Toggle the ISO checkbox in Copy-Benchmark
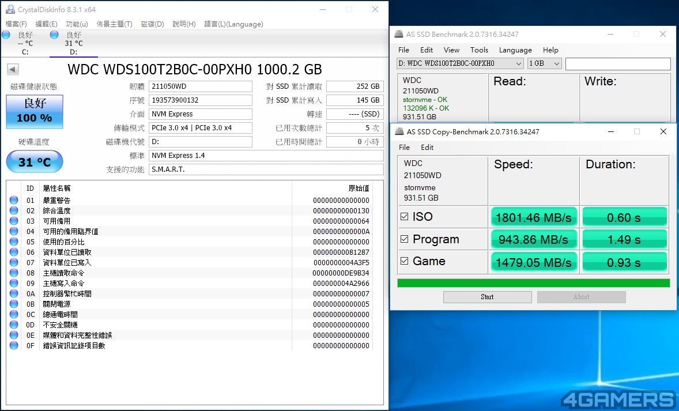Viewport: 679px width, 411px height. 405,217
